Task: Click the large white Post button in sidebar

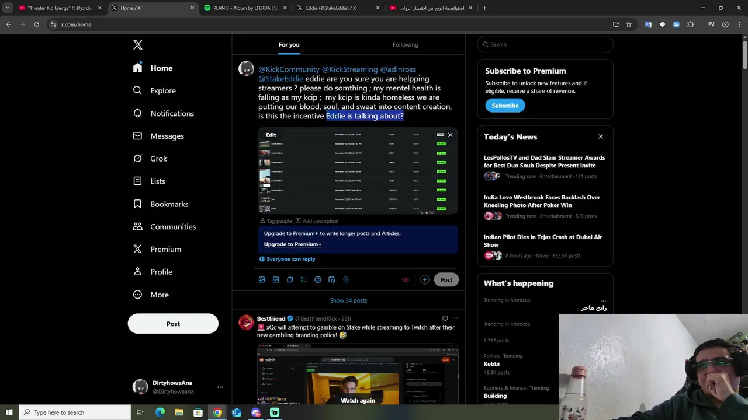Action: click(173, 324)
